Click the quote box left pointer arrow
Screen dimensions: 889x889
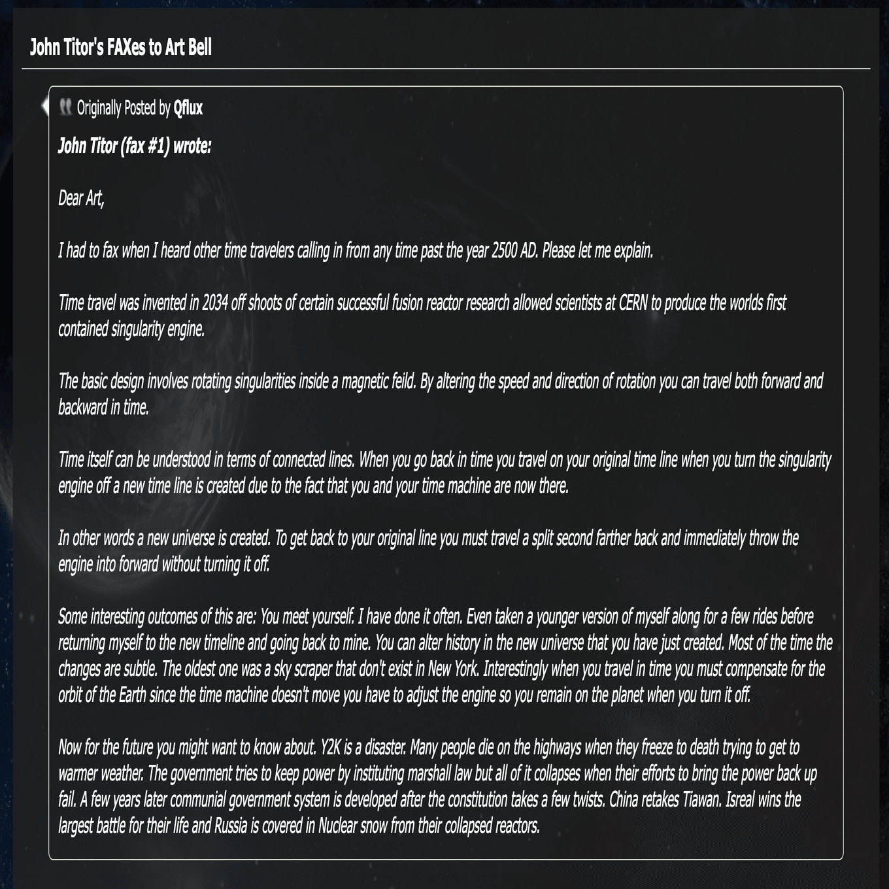(x=44, y=106)
